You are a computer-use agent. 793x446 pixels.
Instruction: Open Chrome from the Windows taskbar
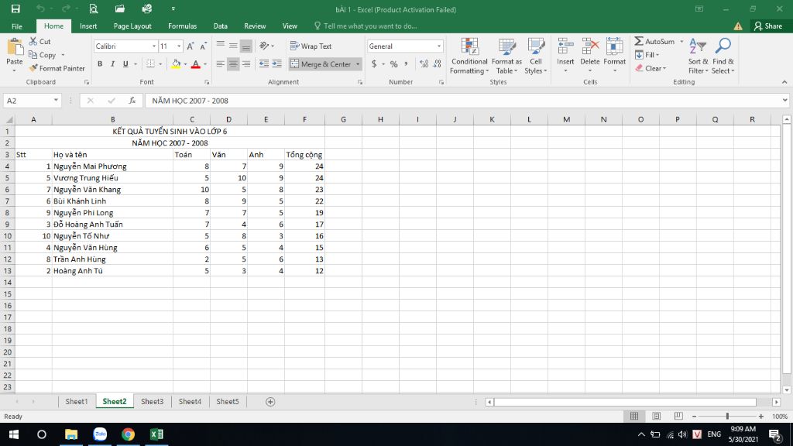click(128, 434)
